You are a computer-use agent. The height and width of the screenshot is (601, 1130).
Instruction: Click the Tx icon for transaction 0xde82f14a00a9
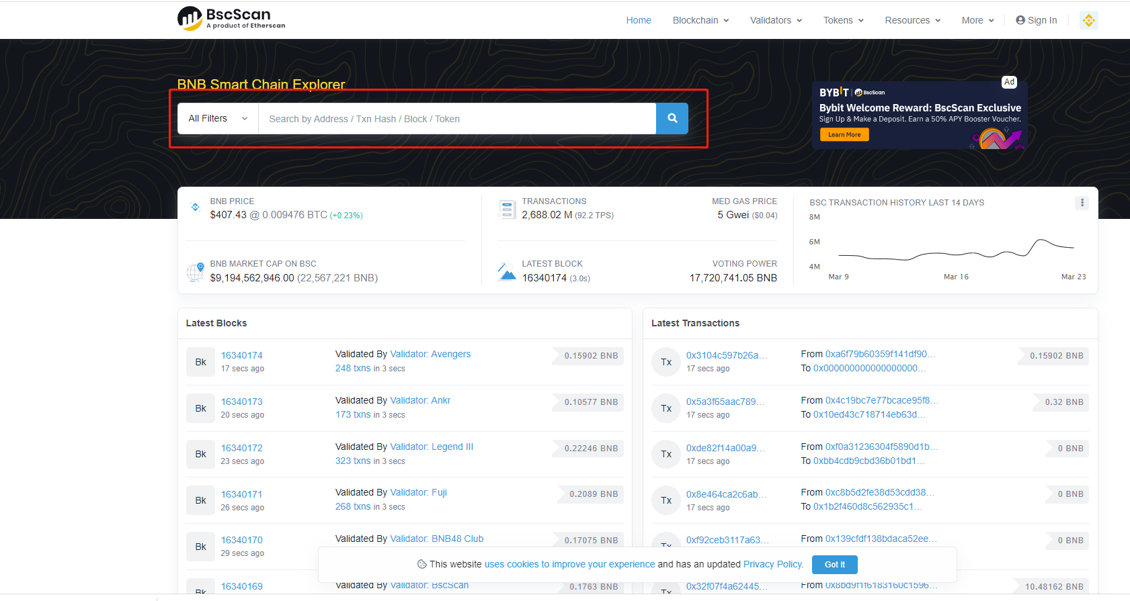[x=666, y=455]
